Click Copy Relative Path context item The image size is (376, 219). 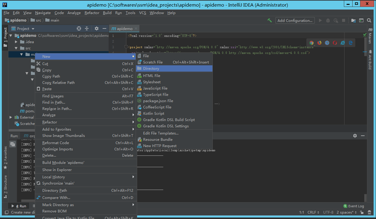pos(86,82)
